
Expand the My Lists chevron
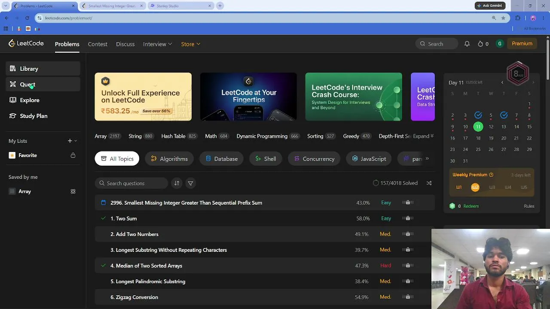(x=76, y=141)
